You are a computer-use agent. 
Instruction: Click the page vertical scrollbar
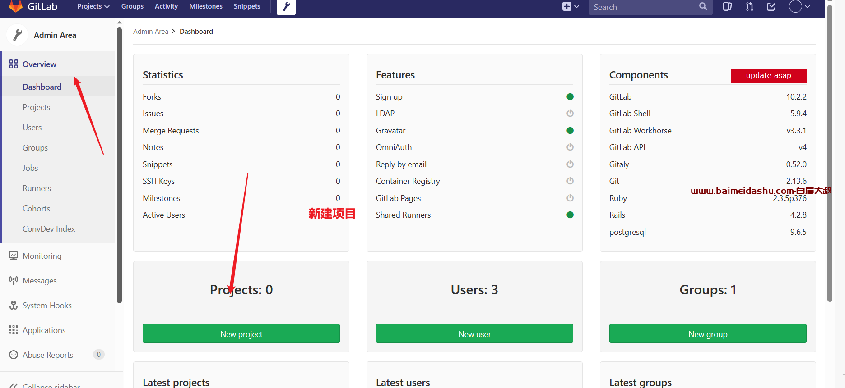pos(830,153)
